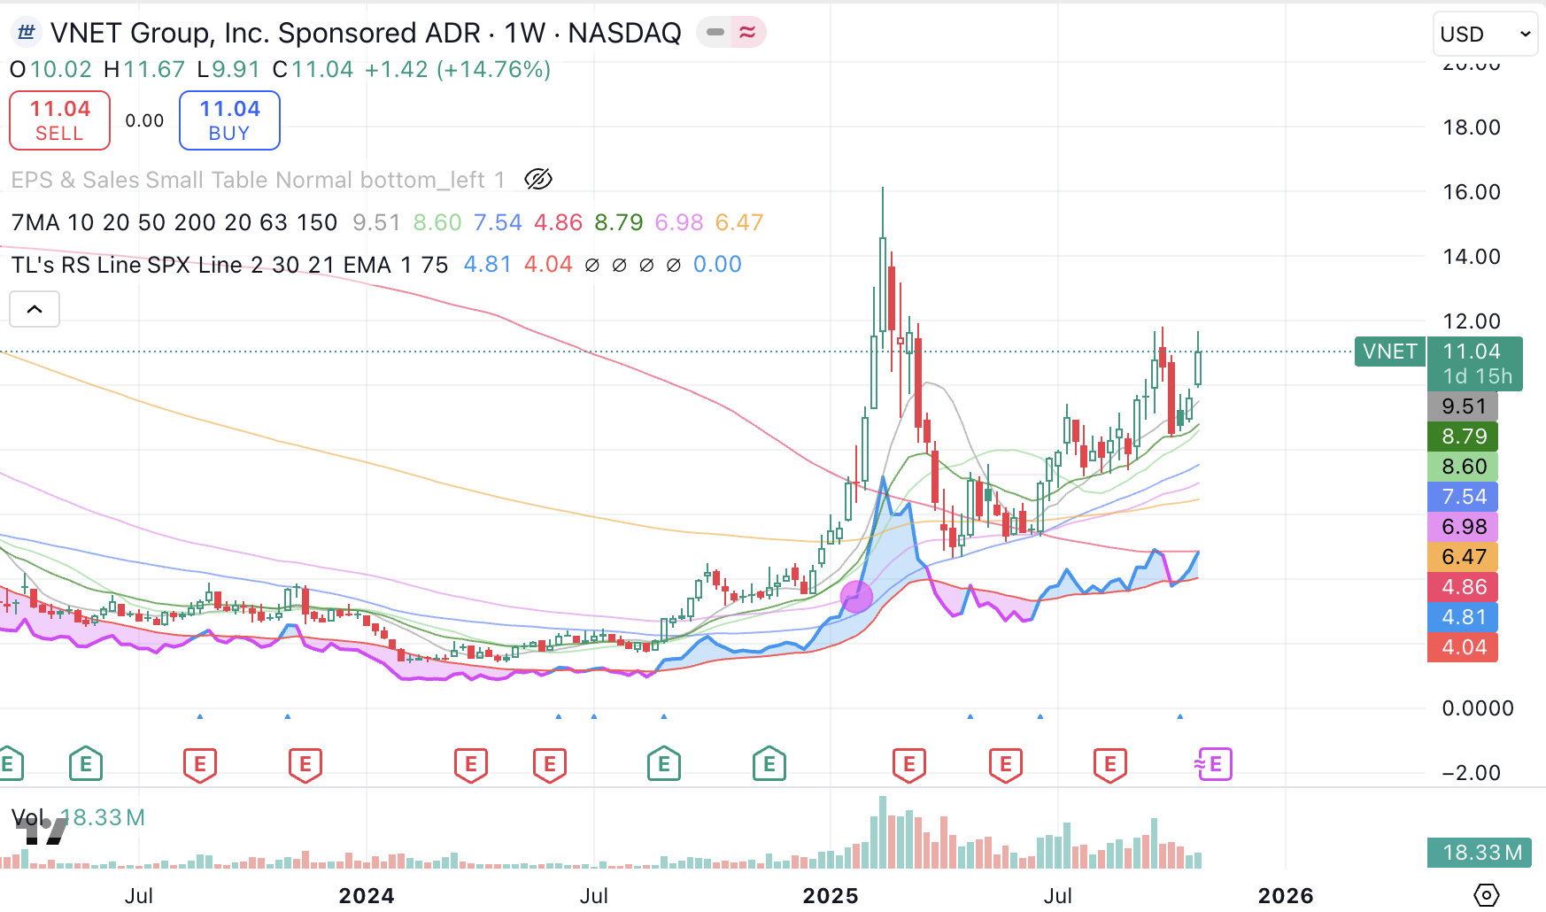1546x912 pixels.
Task: Click dark green 8.79 value in 7MA legend
Action: pos(619,222)
